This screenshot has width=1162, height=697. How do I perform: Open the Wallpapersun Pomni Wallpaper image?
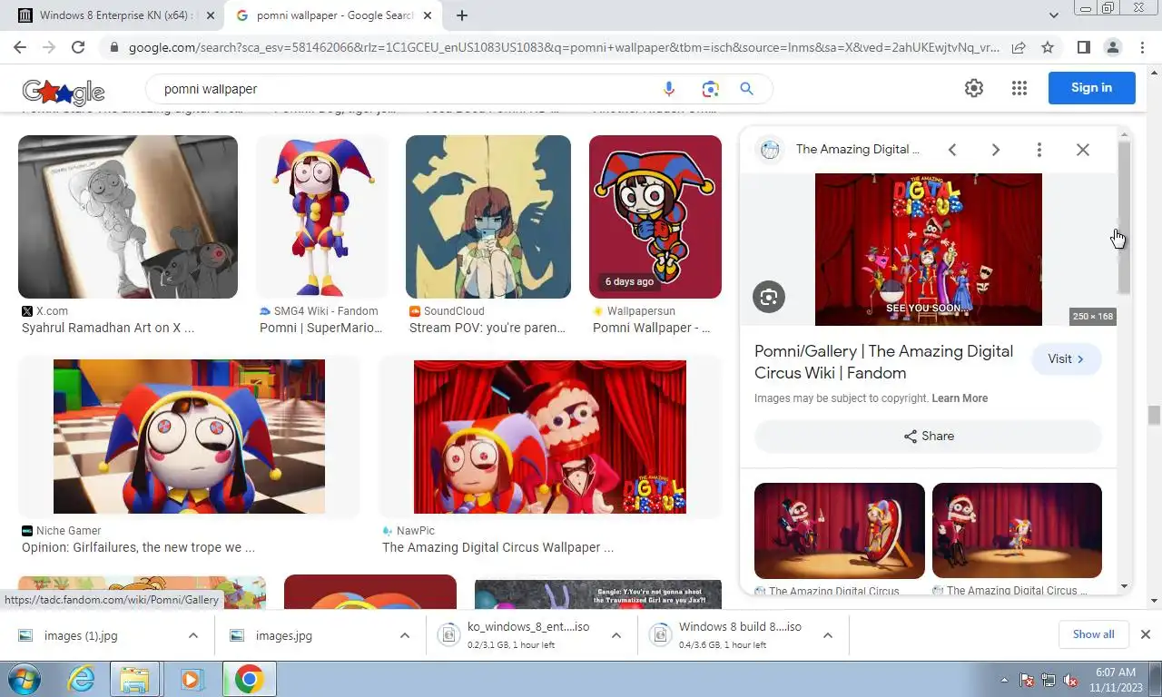[x=655, y=217]
